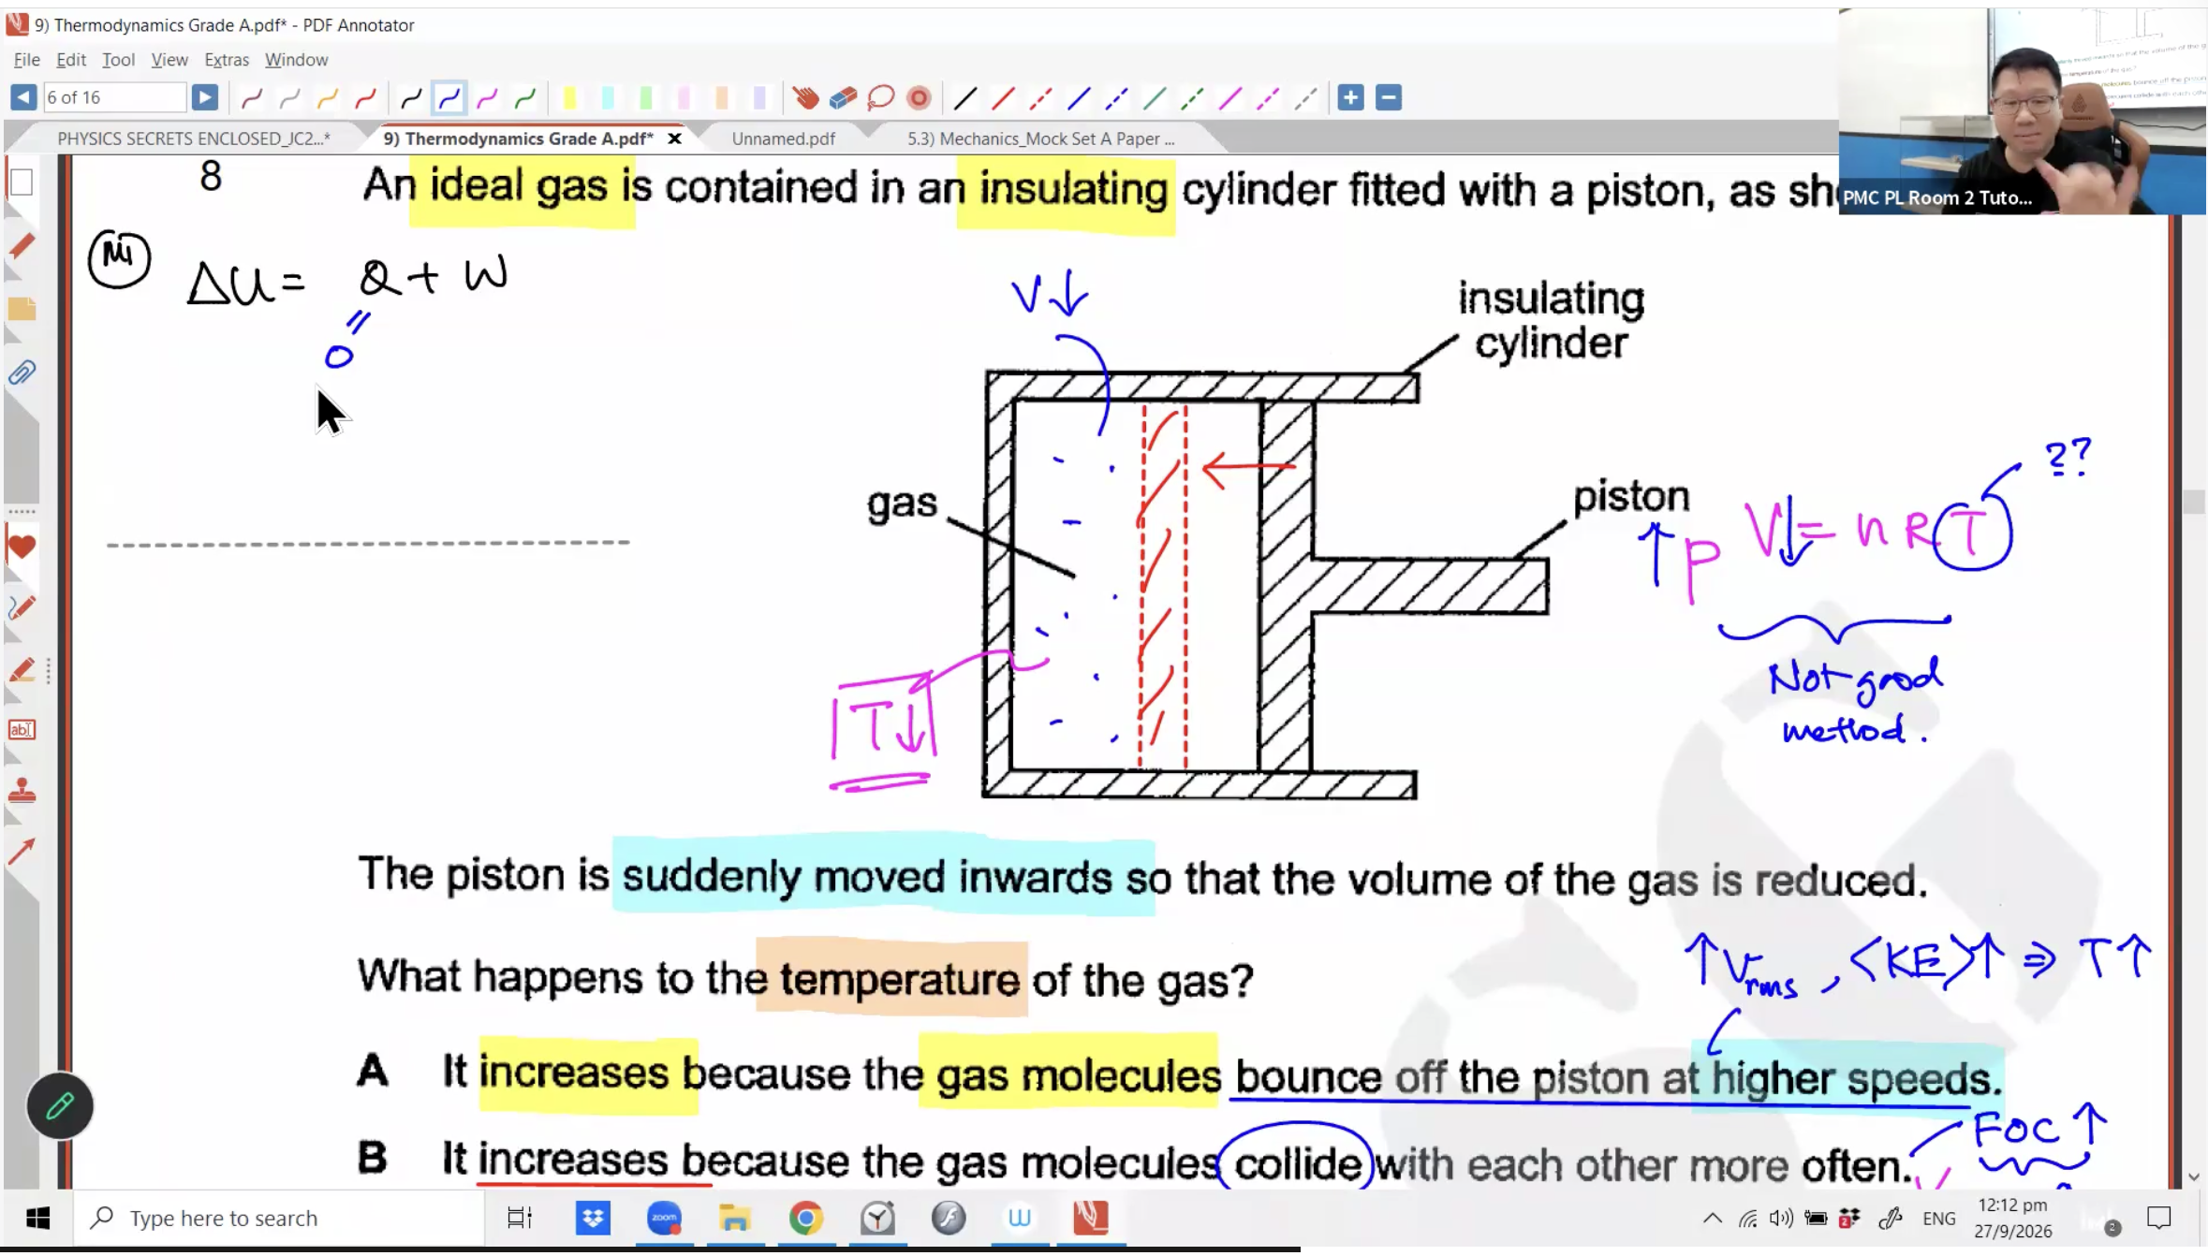Select the orange pen preset

[327, 97]
